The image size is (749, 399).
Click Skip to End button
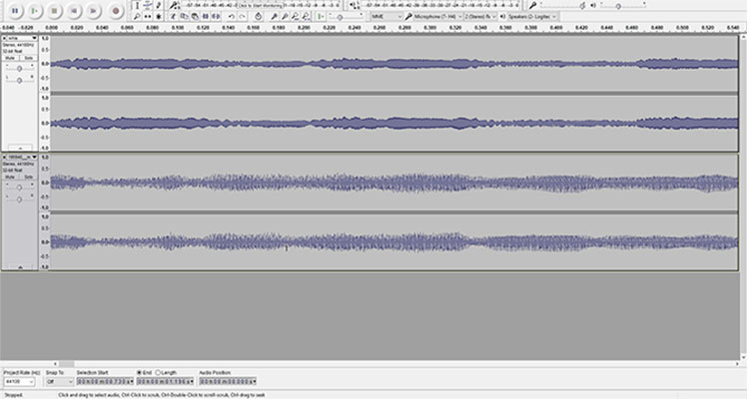click(x=93, y=11)
